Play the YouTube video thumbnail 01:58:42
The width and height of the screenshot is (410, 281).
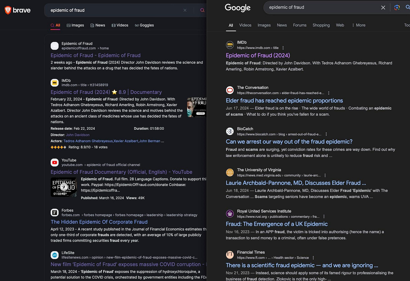(x=64, y=187)
